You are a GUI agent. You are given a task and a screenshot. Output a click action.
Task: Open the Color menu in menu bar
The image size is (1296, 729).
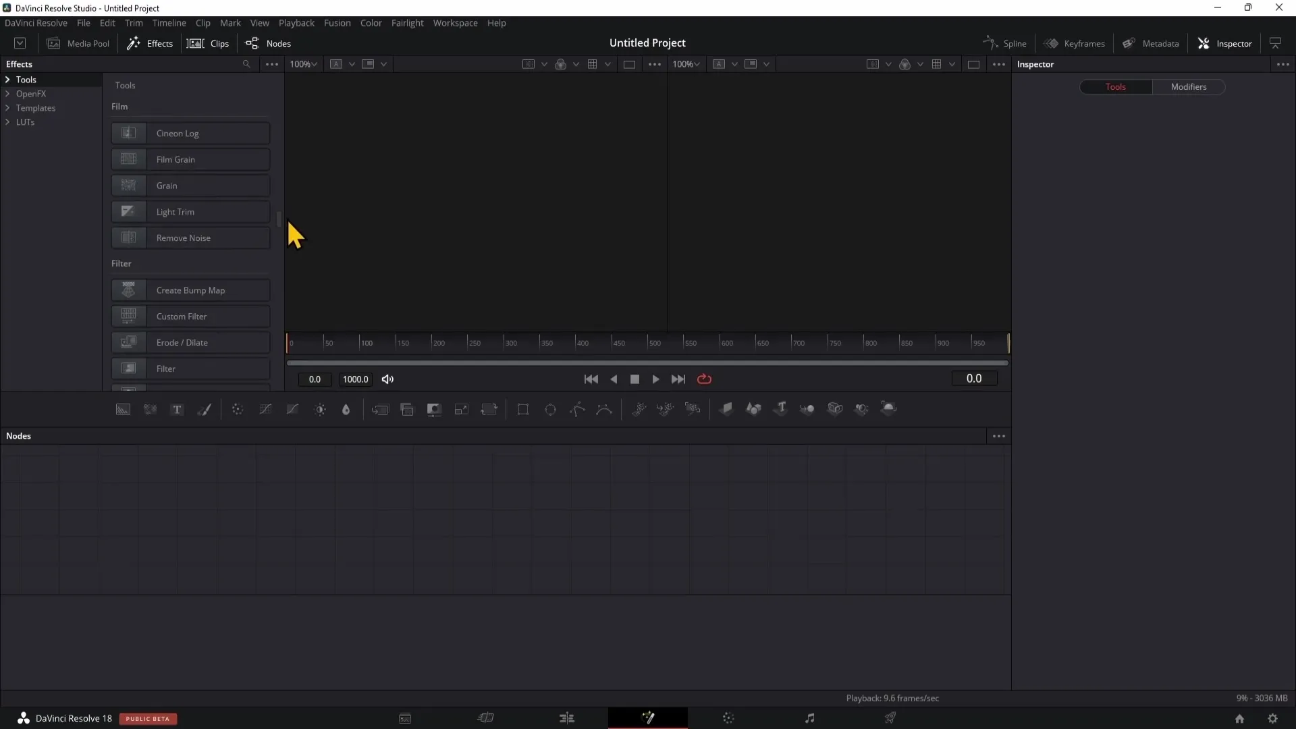pyautogui.click(x=371, y=22)
